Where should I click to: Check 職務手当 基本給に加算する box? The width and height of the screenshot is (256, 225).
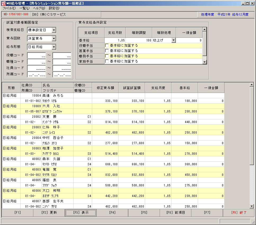107,56
